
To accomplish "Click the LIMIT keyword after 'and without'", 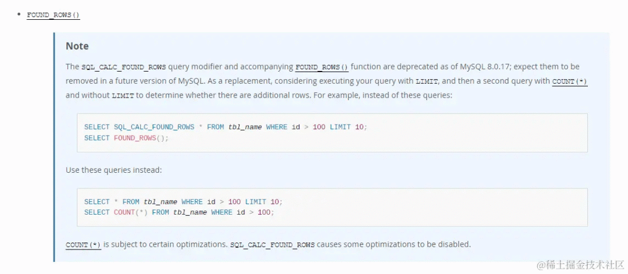I will (123, 96).
